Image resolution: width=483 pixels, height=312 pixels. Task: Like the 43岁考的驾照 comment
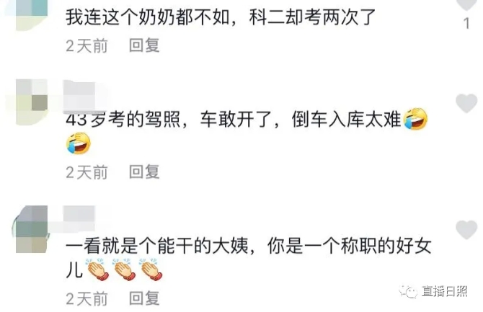(x=466, y=103)
